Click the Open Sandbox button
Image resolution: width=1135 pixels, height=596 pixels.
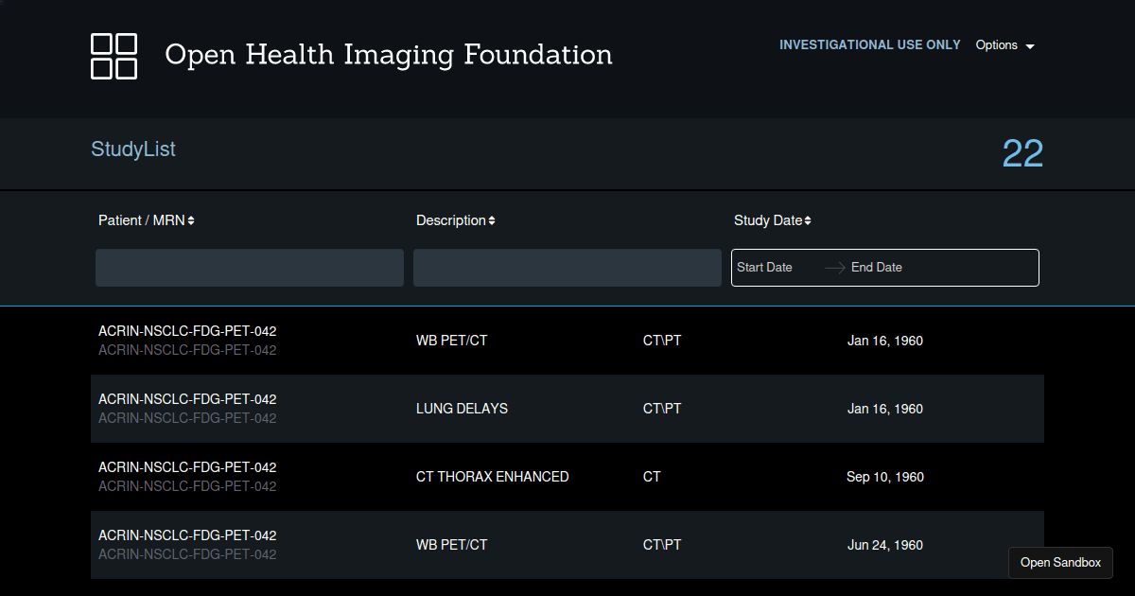click(1060, 562)
